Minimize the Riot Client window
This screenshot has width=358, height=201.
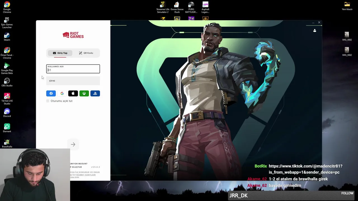(313, 22)
